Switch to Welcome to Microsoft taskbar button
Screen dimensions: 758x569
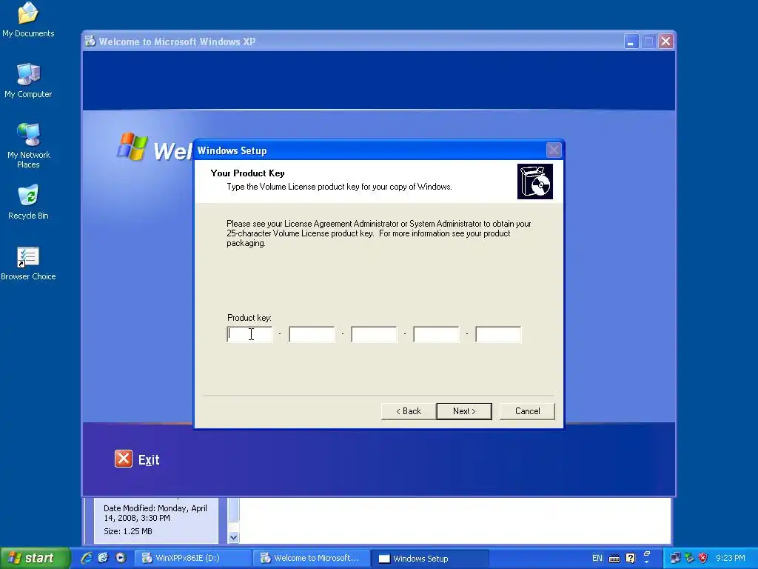tap(311, 559)
